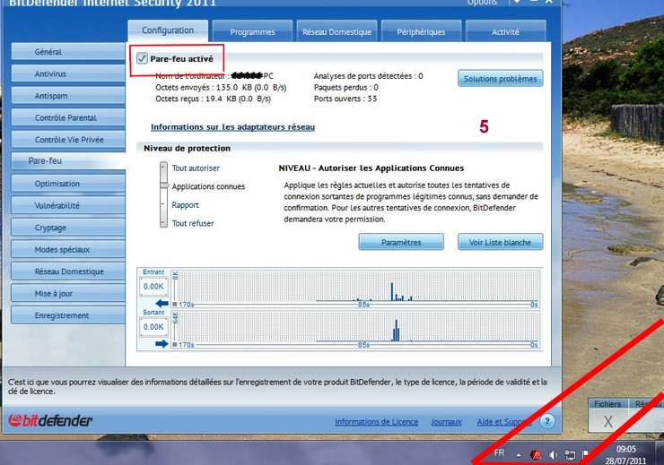Open the Antispam section
Image resolution: width=664 pixels, height=465 pixels.
click(x=68, y=96)
